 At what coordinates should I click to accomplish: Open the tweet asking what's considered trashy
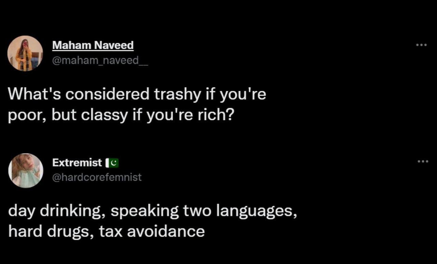point(137,105)
